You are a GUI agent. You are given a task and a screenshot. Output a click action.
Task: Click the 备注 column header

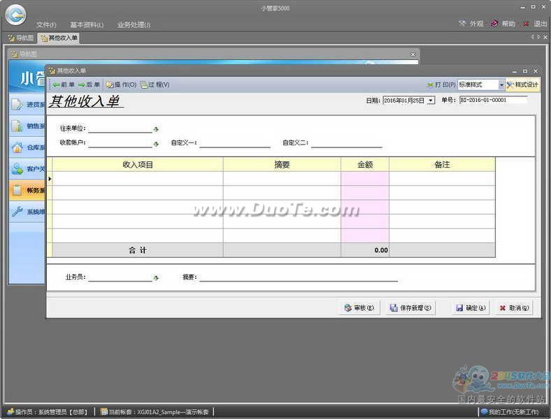442,165
